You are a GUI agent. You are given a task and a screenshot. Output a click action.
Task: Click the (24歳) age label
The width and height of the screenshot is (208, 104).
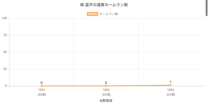[171, 95]
